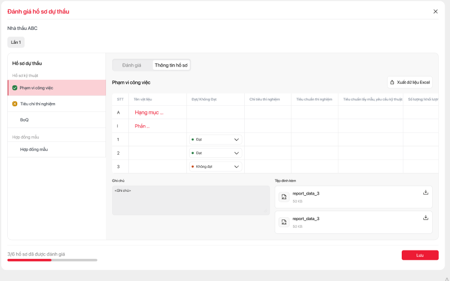Select the Lần 1 round chip
This screenshot has width=450, height=281.
click(16, 42)
